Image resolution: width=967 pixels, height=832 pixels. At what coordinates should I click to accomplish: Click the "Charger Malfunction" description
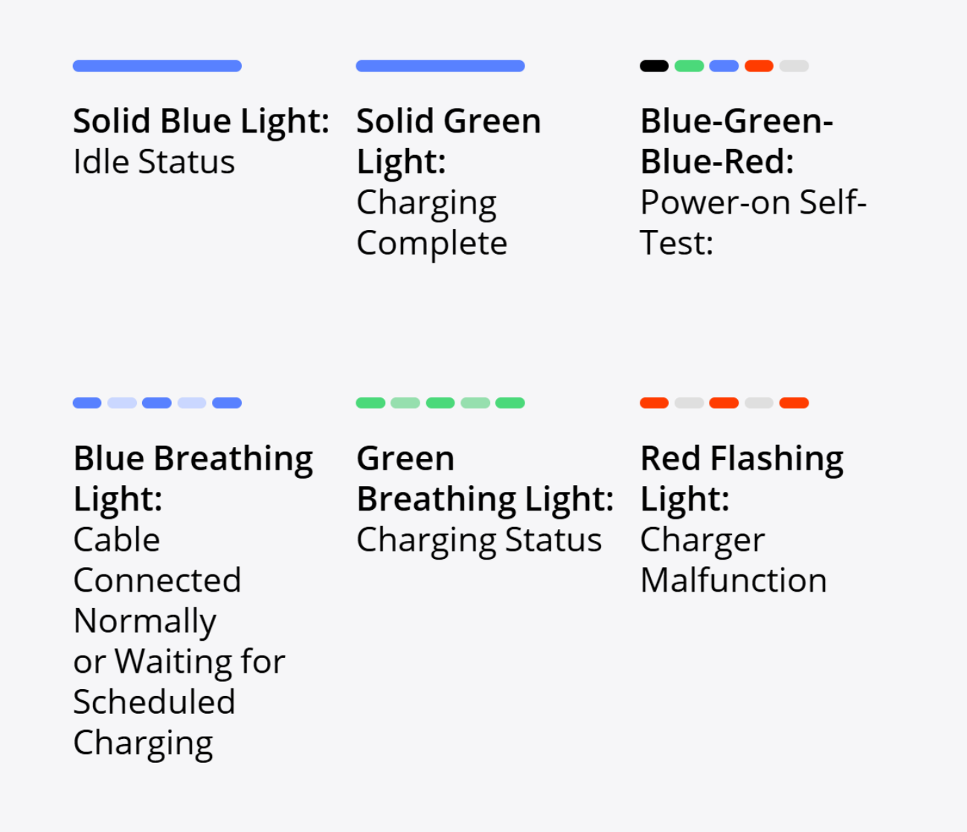(x=733, y=560)
